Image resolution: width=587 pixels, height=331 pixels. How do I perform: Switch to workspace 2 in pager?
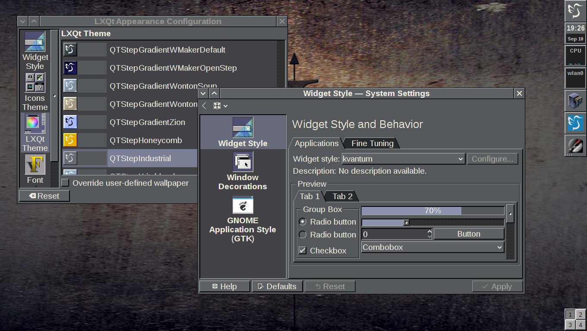(x=581, y=315)
